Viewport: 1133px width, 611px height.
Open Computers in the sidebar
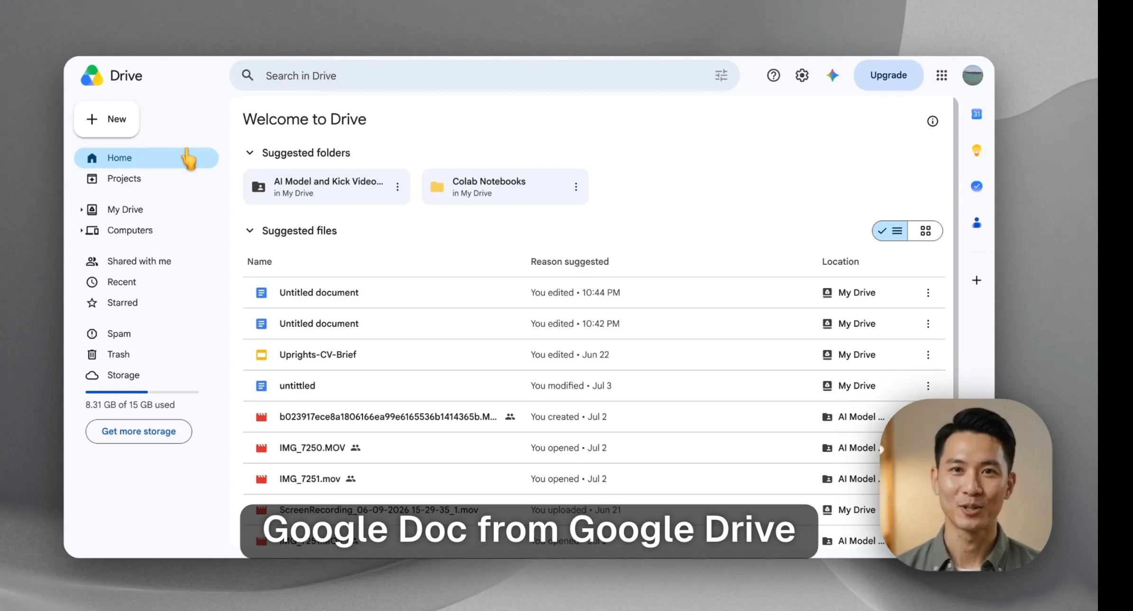pos(129,230)
